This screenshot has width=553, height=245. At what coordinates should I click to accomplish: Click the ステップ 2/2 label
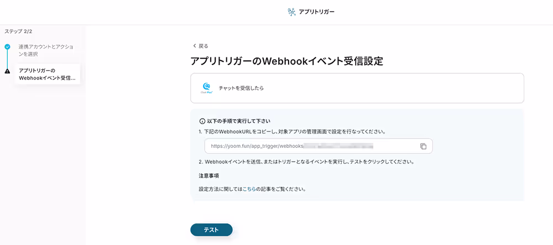pos(18,31)
